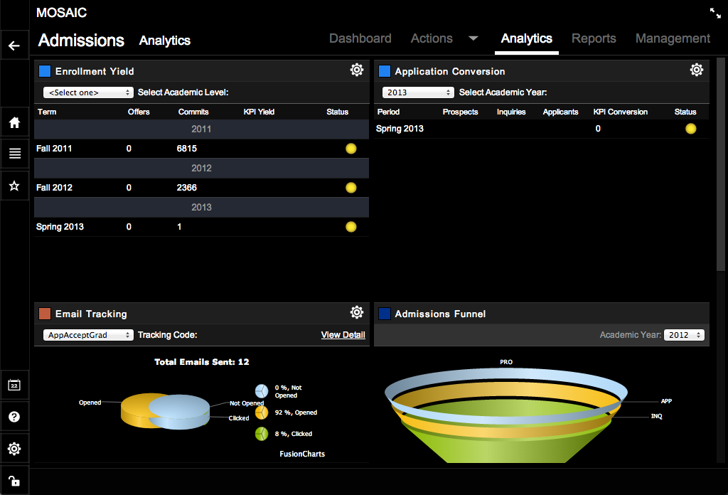
Task: Open help question mark icon
Action: [x=14, y=417]
